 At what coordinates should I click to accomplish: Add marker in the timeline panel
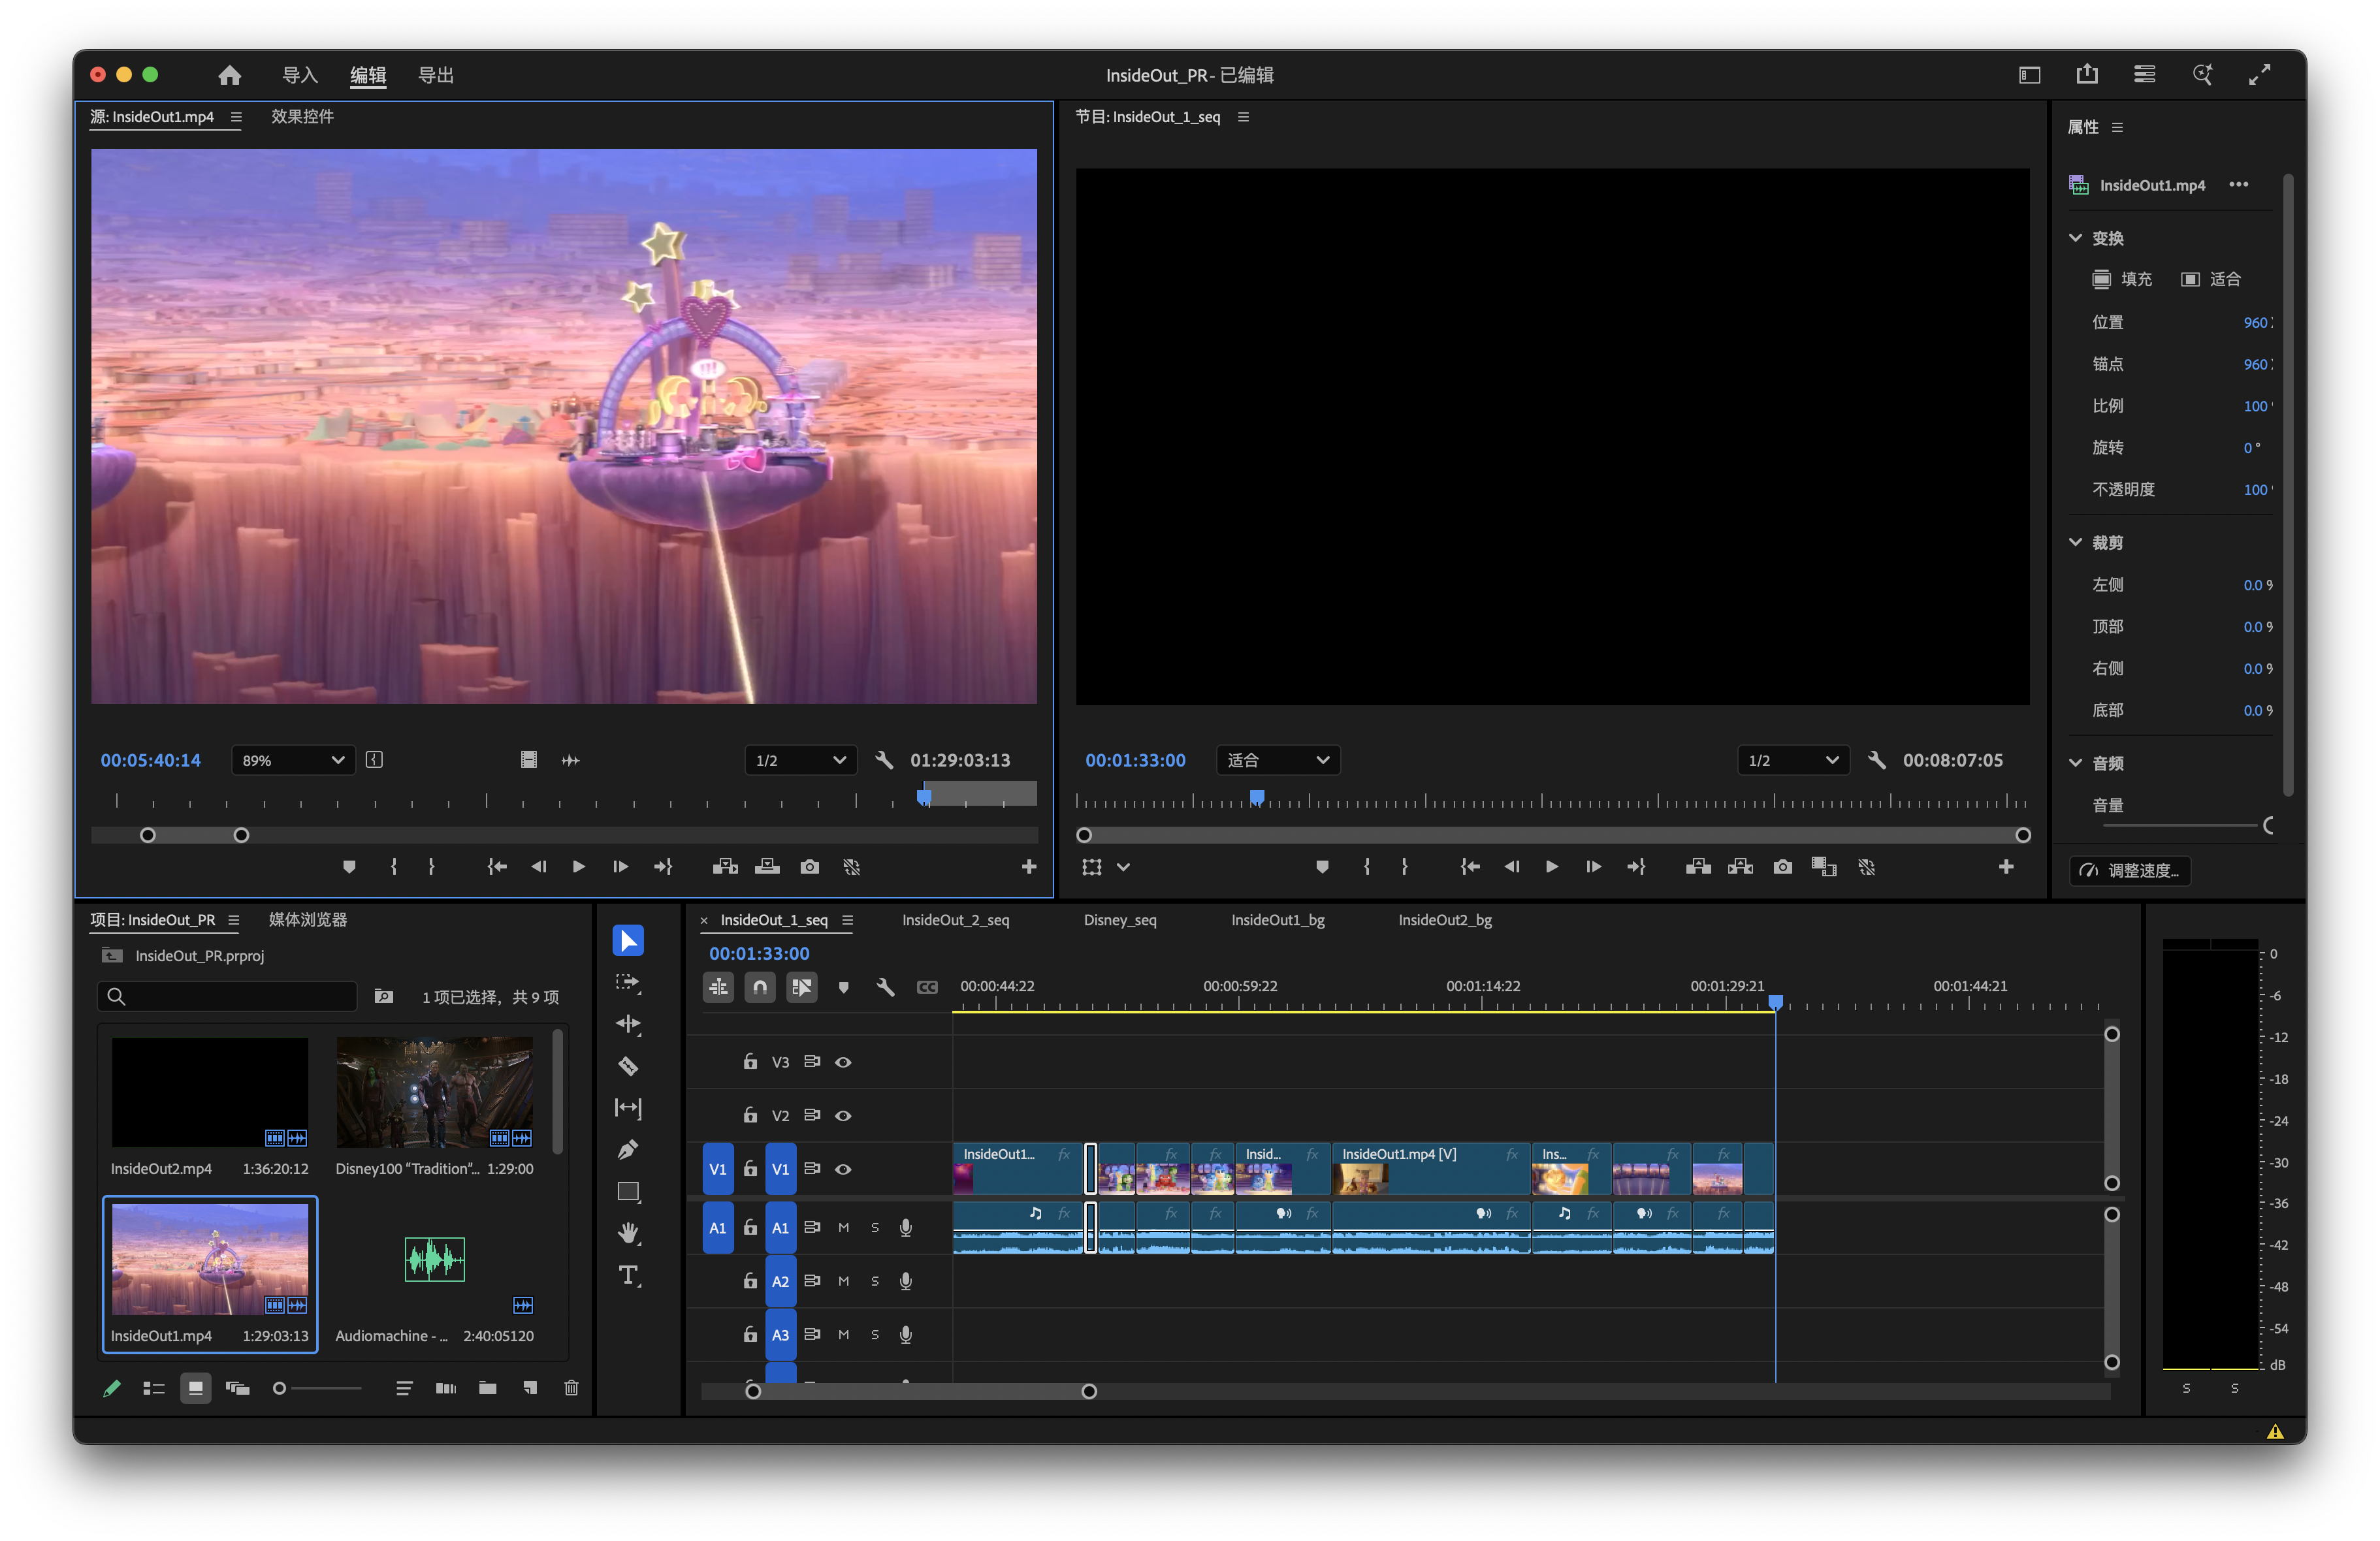pyautogui.click(x=843, y=987)
